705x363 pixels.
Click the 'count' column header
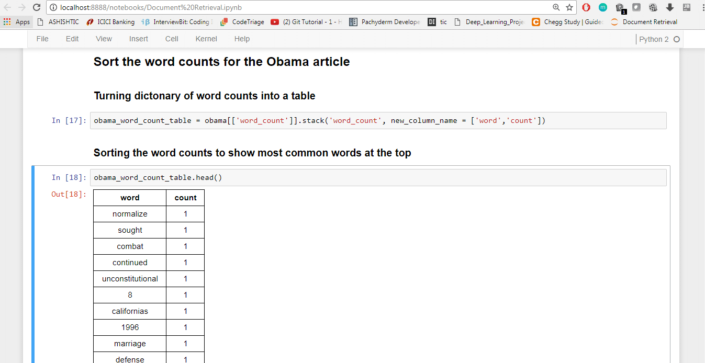click(x=186, y=198)
